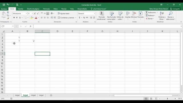This screenshot has width=183, height=103.
Task: Open the Formato cells menu
Action: [140, 16]
